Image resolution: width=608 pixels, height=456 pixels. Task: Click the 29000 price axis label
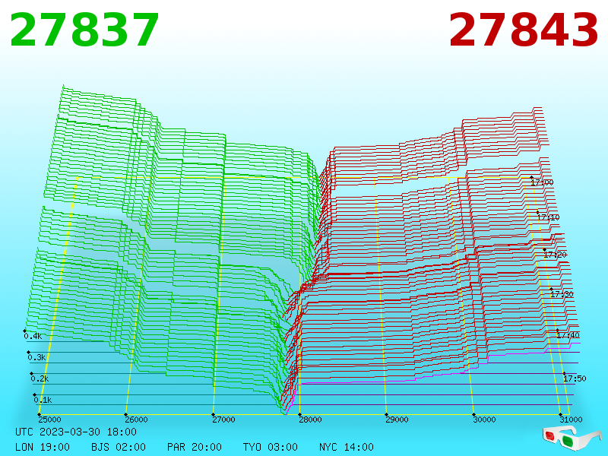click(397, 420)
